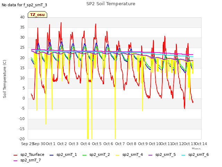Click the 'No data for f_sp2_smT_3' message

(x=24, y=5)
